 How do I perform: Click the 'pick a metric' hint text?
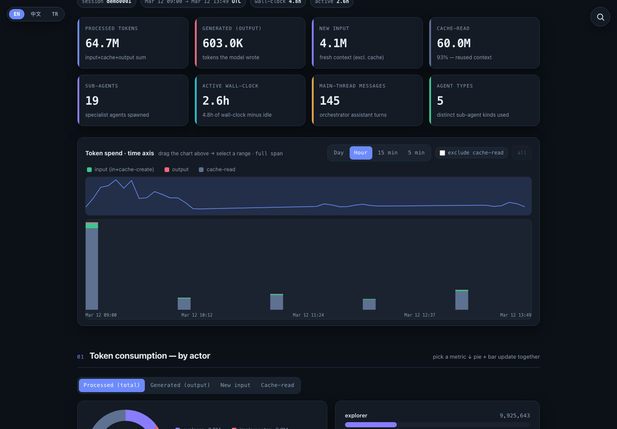point(486,356)
